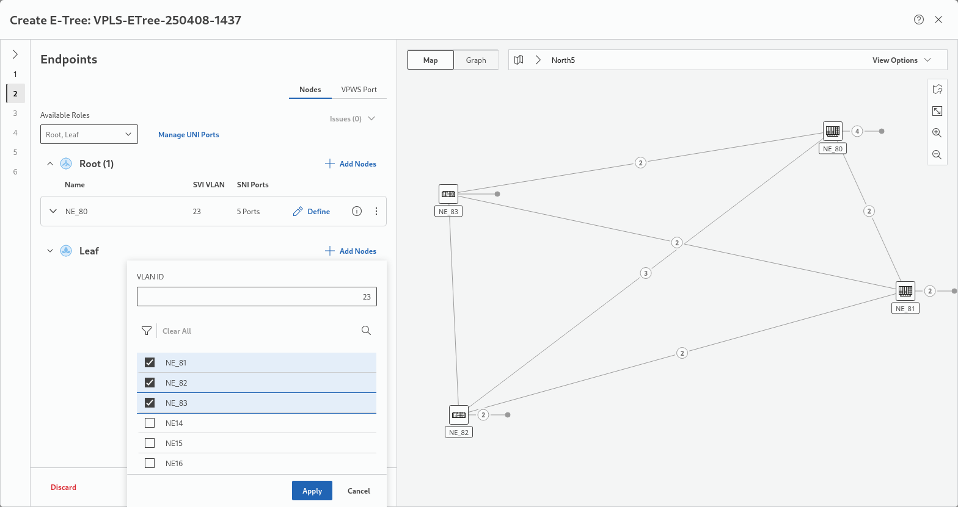
Task: Collapse the Root (1) section
Action: pyautogui.click(x=50, y=164)
